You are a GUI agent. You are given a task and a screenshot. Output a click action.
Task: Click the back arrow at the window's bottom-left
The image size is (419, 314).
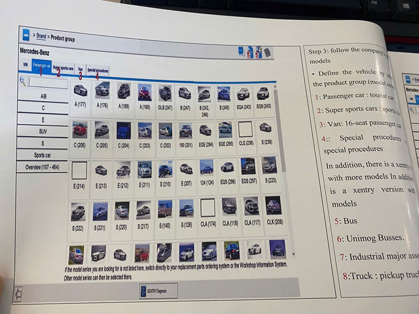click(x=18, y=294)
